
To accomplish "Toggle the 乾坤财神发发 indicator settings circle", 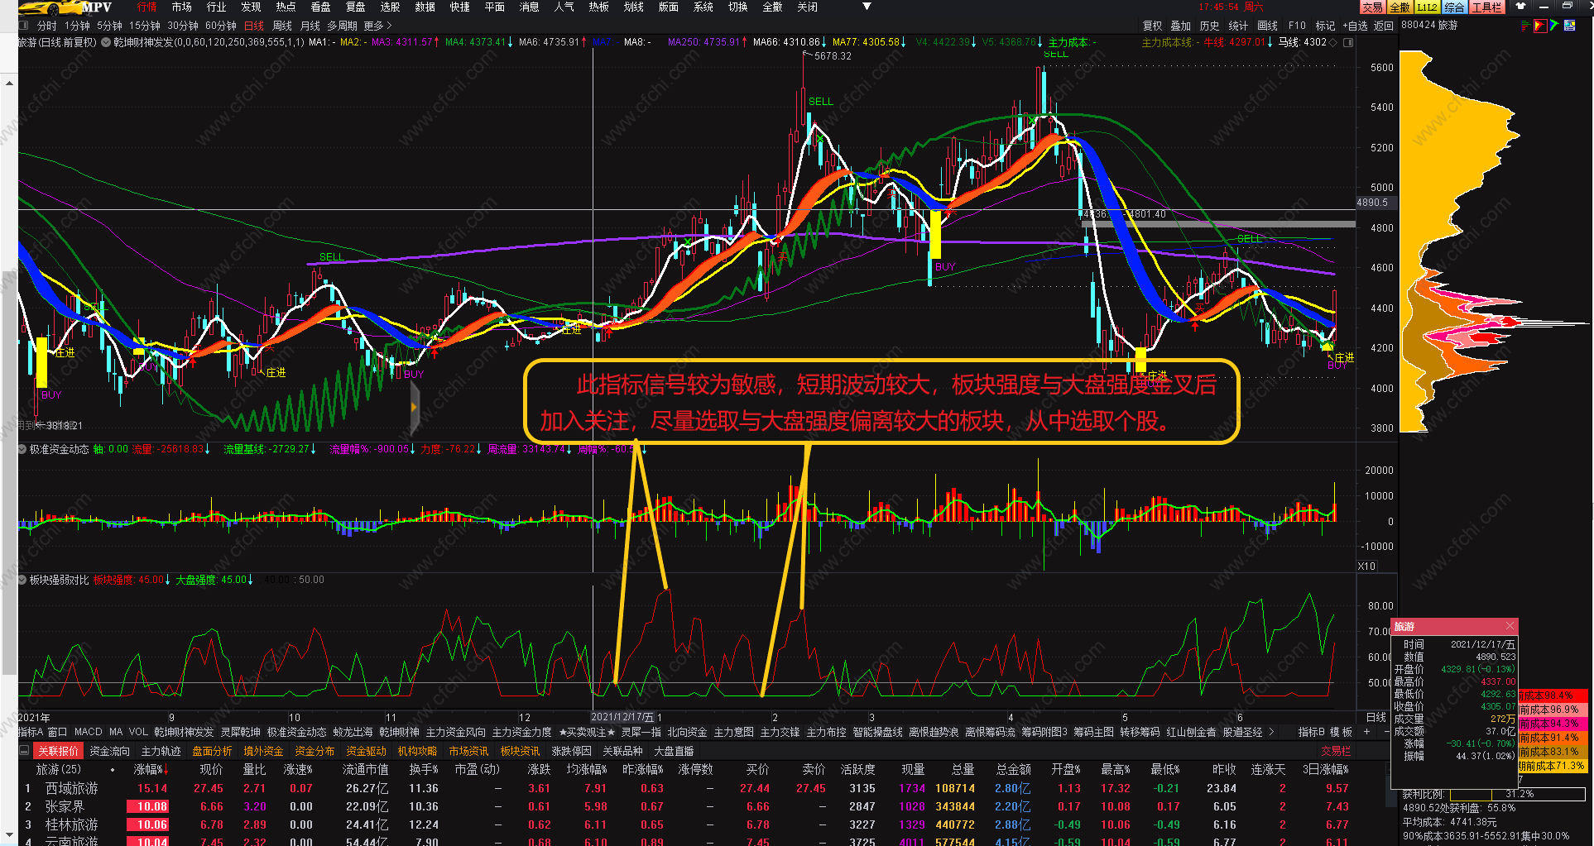I will click(x=106, y=42).
